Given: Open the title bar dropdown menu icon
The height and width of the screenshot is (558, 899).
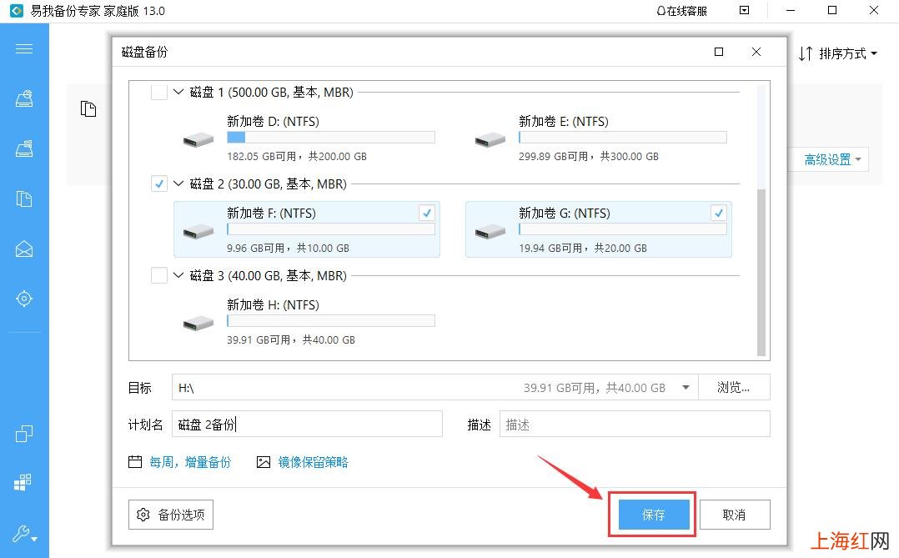Looking at the screenshot, I should click(744, 10).
